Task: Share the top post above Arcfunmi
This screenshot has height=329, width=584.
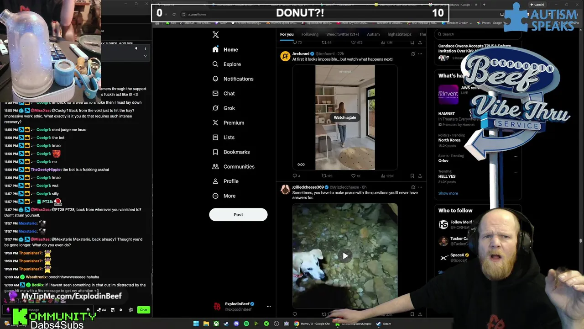Action: 420,42
